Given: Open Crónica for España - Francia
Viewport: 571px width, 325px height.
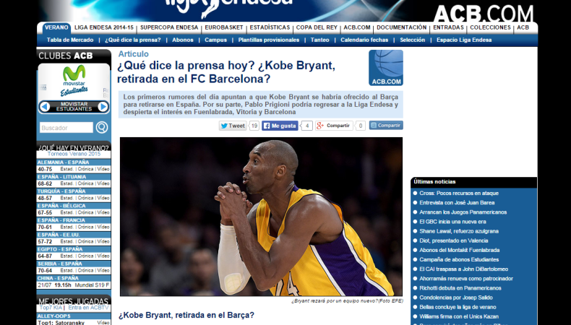Looking at the screenshot, I should 85,227.
